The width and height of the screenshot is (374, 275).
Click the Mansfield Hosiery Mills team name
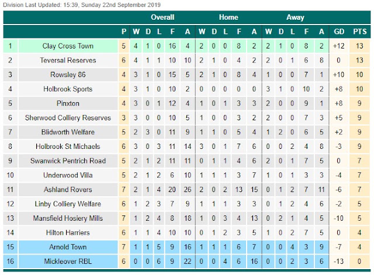(x=68, y=218)
